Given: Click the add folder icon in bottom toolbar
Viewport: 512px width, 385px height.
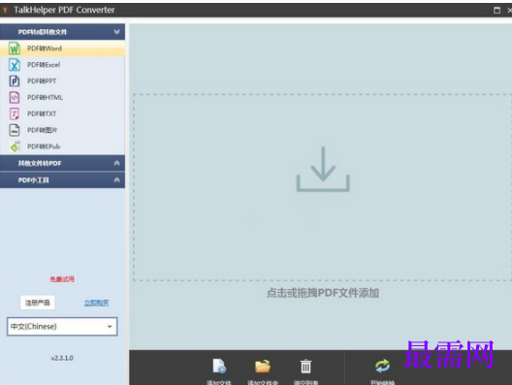Looking at the screenshot, I should click(x=263, y=366).
